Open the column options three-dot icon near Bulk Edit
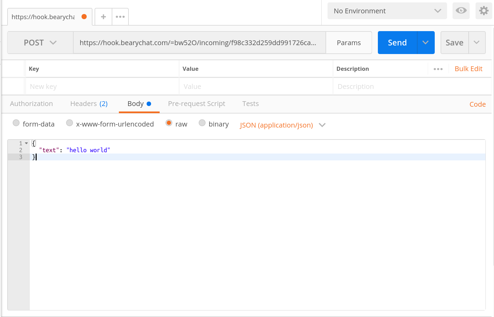The height and width of the screenshot is (317, 494). (x=438, y=69)
